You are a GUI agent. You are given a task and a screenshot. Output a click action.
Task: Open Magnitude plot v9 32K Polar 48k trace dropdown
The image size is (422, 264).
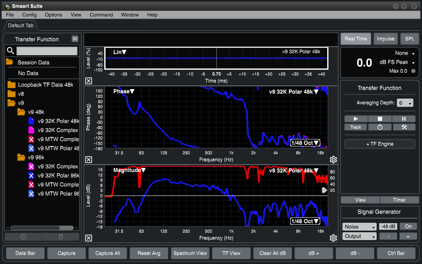tap(294, 170)
